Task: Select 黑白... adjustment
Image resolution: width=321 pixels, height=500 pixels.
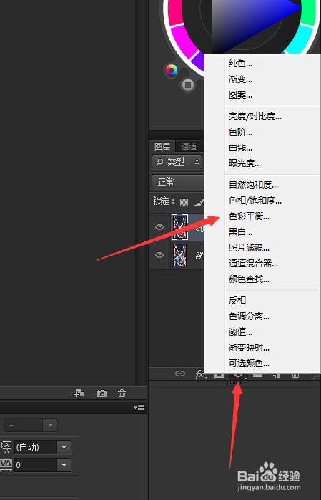Action: pos(240,232)
